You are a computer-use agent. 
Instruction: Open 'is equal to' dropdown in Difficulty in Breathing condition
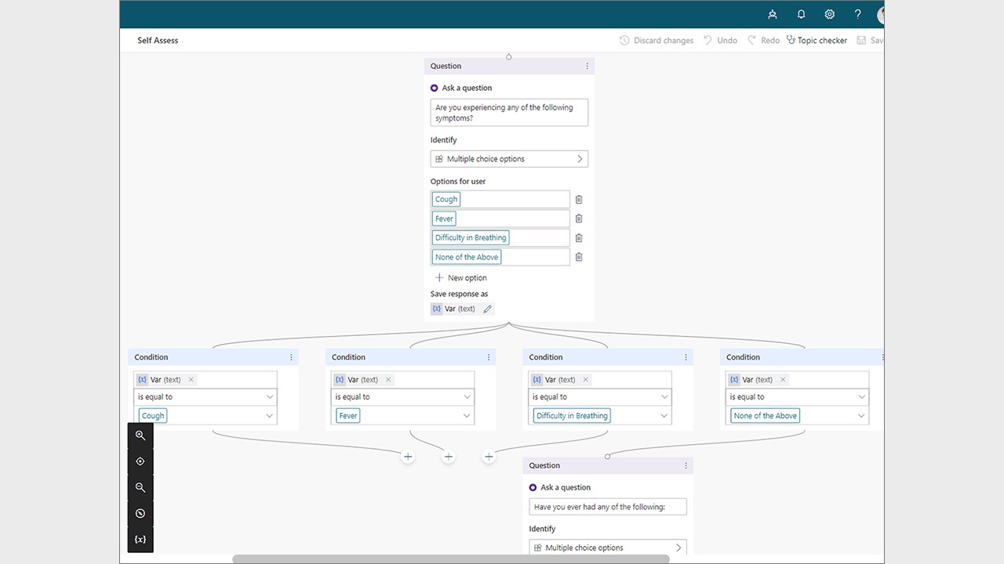pos(600,397)
